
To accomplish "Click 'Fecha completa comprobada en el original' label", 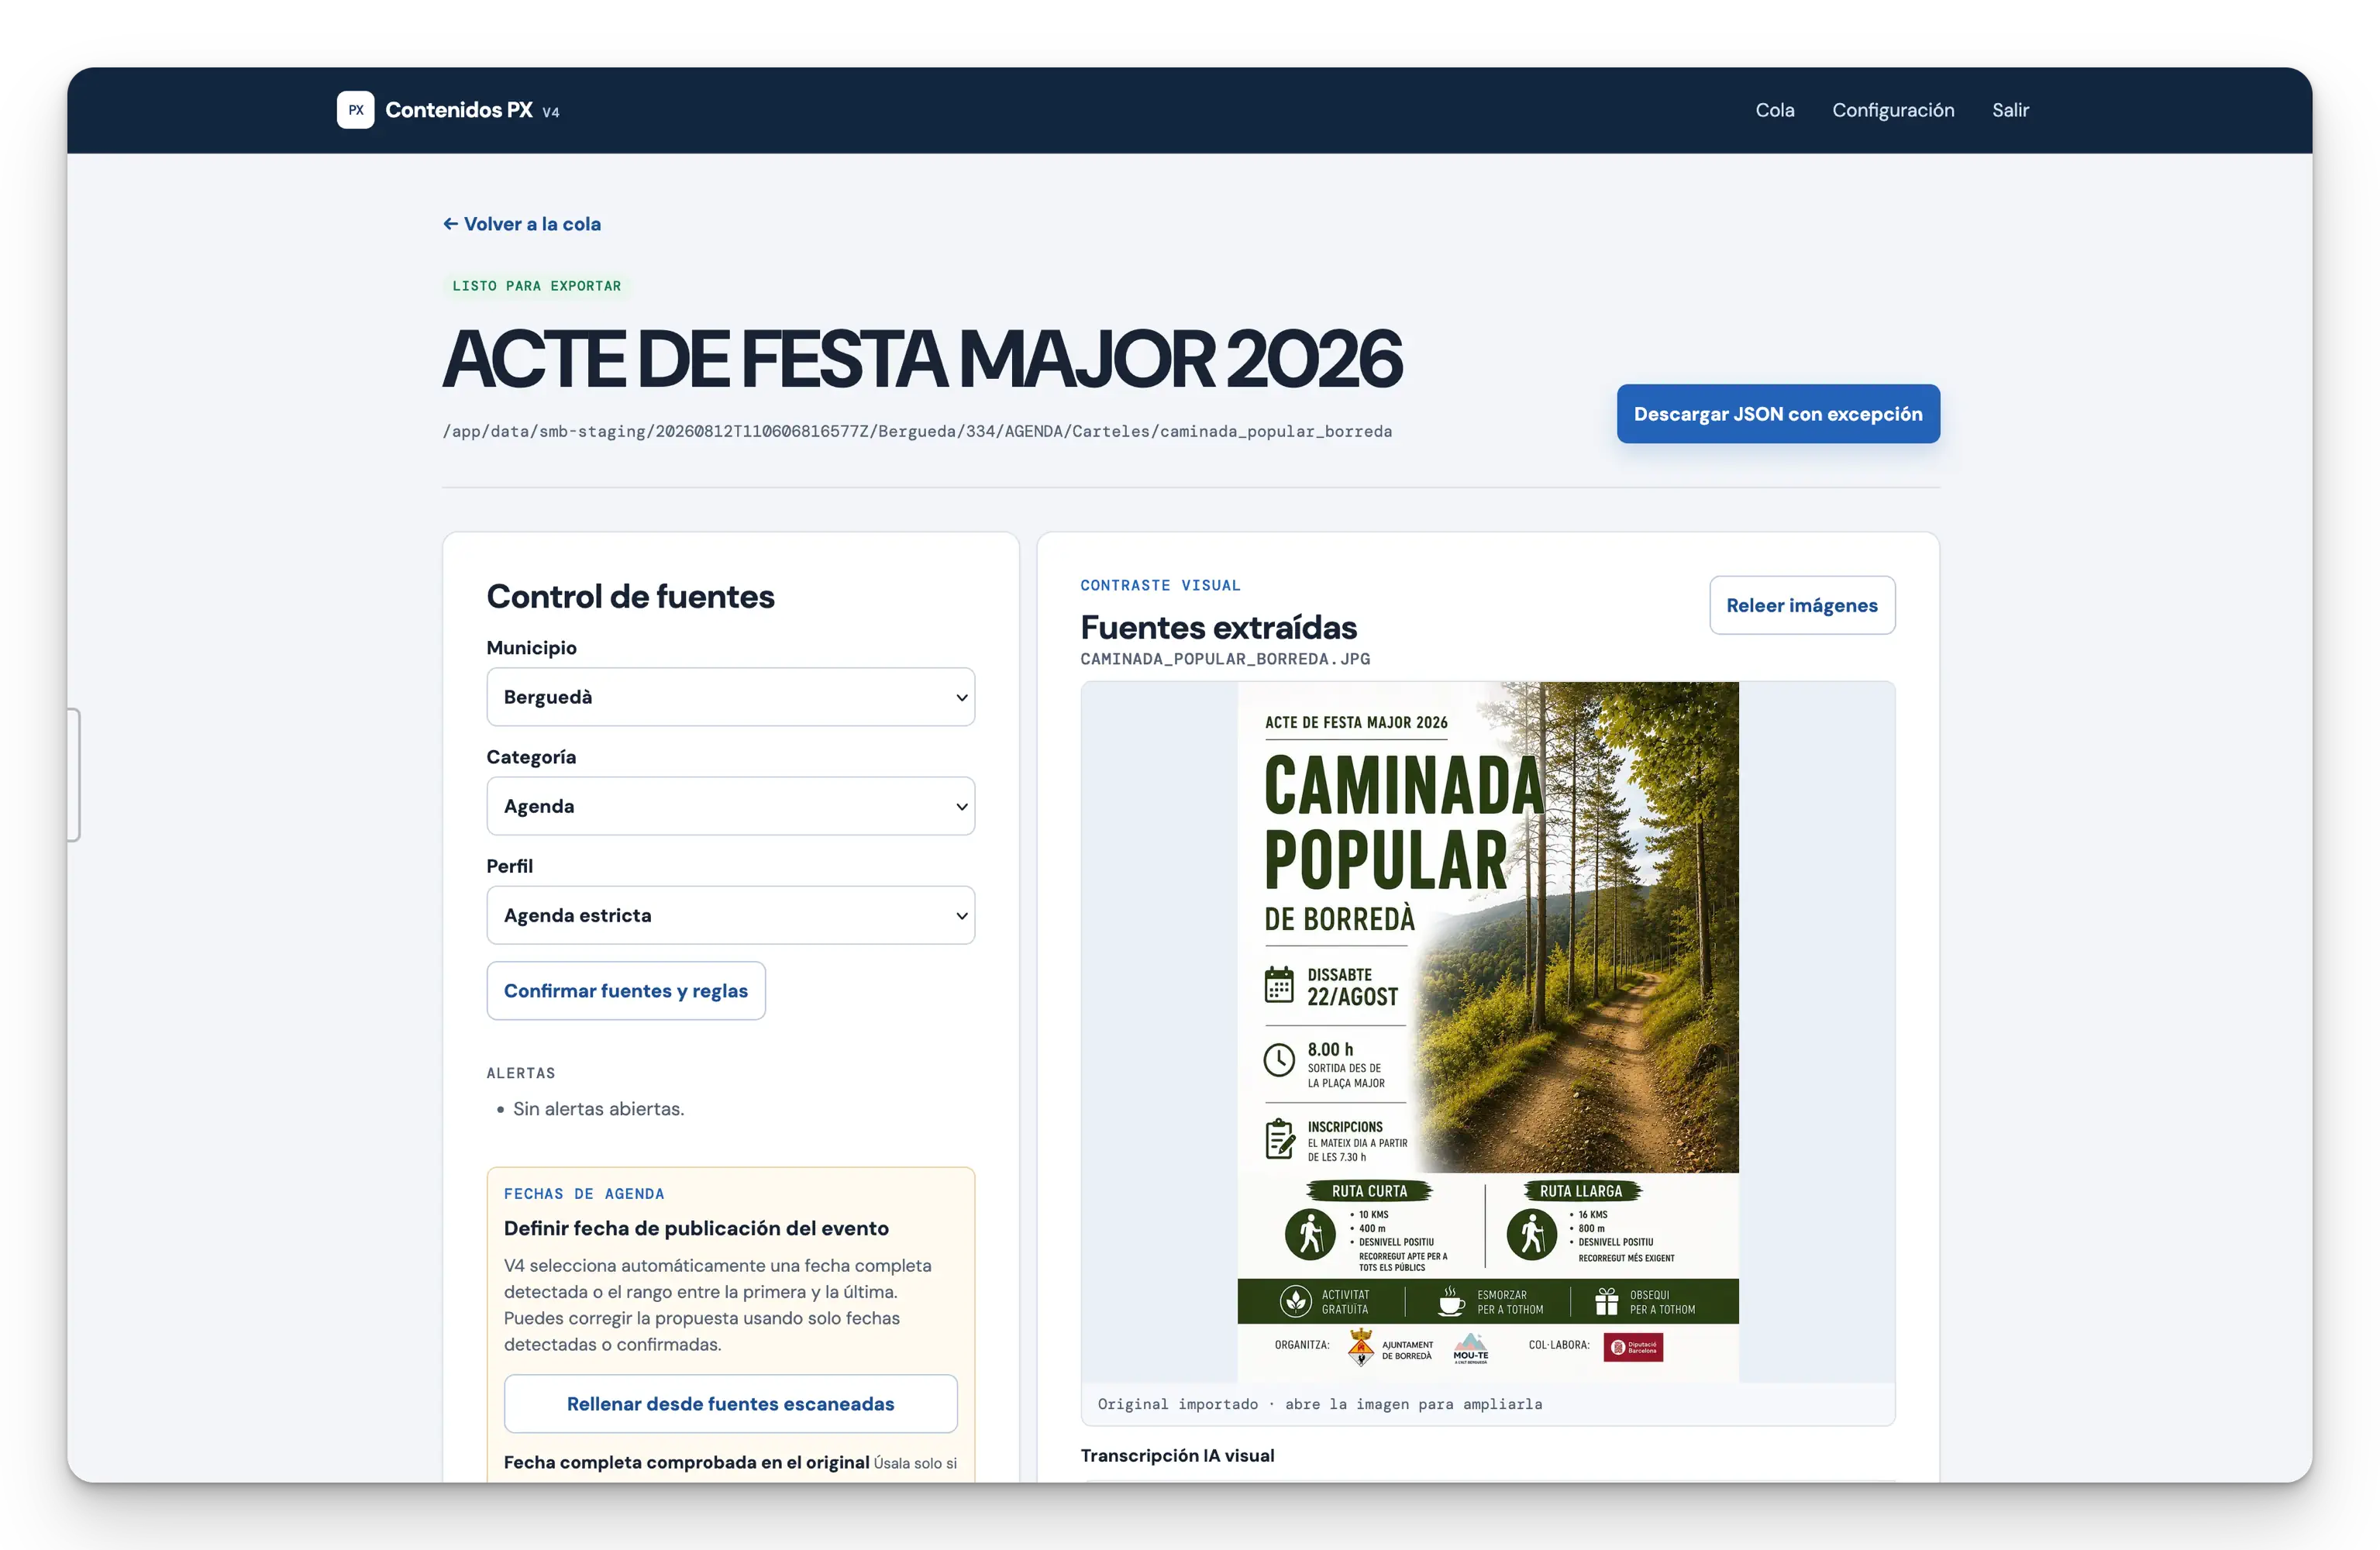I will tap(686, 1462).
